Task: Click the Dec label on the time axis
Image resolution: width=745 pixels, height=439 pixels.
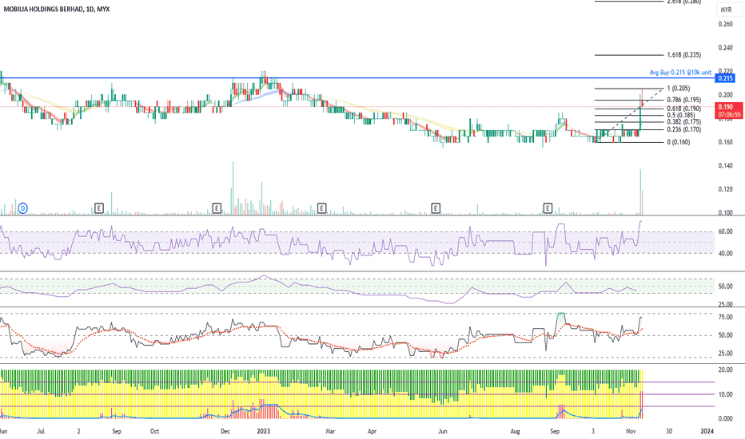Action: coord(225,431)
